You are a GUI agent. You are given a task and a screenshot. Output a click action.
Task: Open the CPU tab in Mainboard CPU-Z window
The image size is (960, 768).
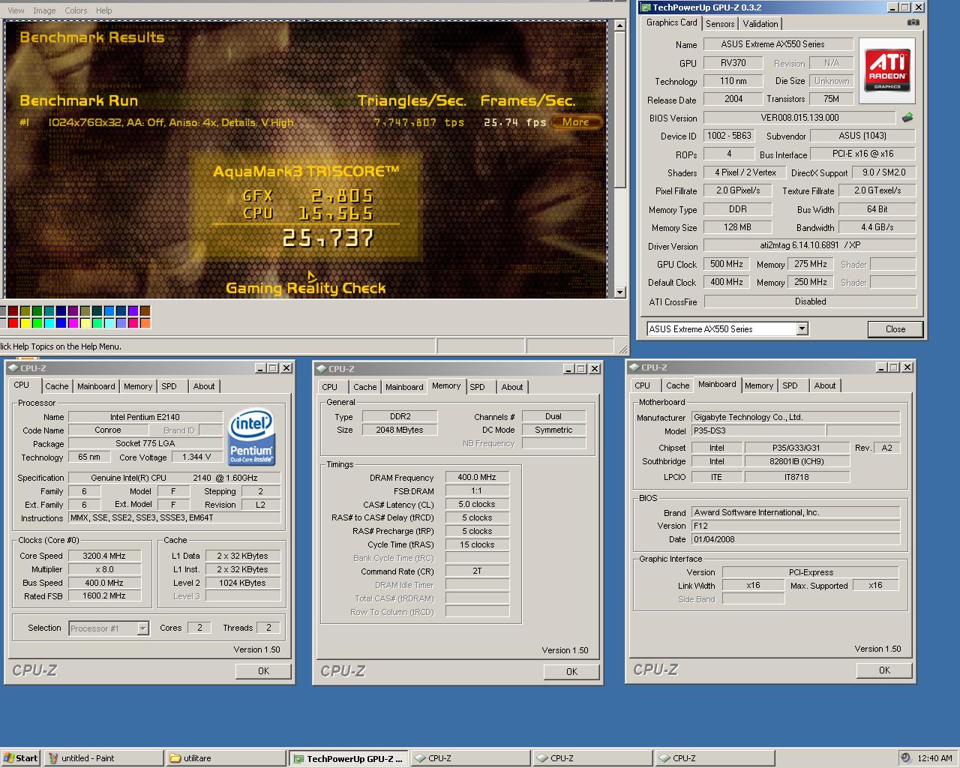click(x=643, y=385)
